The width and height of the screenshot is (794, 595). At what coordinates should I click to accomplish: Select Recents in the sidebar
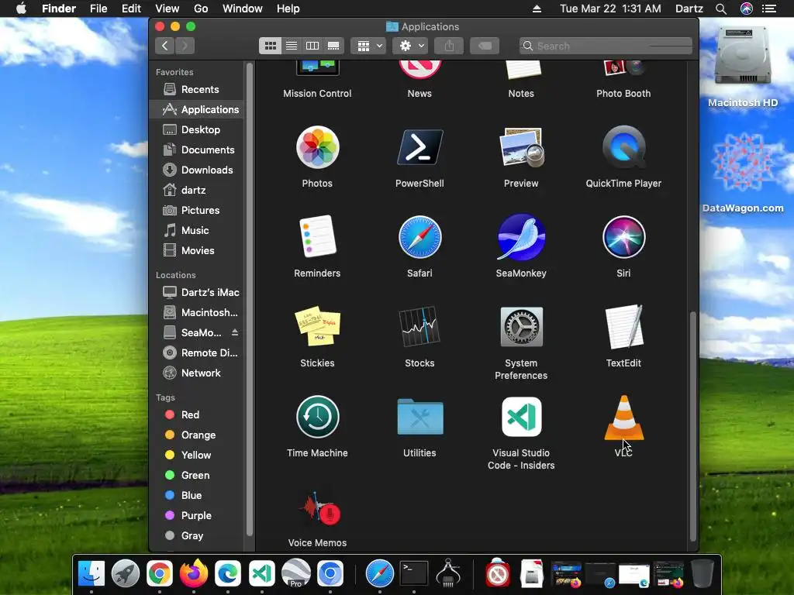click(196, 90)
